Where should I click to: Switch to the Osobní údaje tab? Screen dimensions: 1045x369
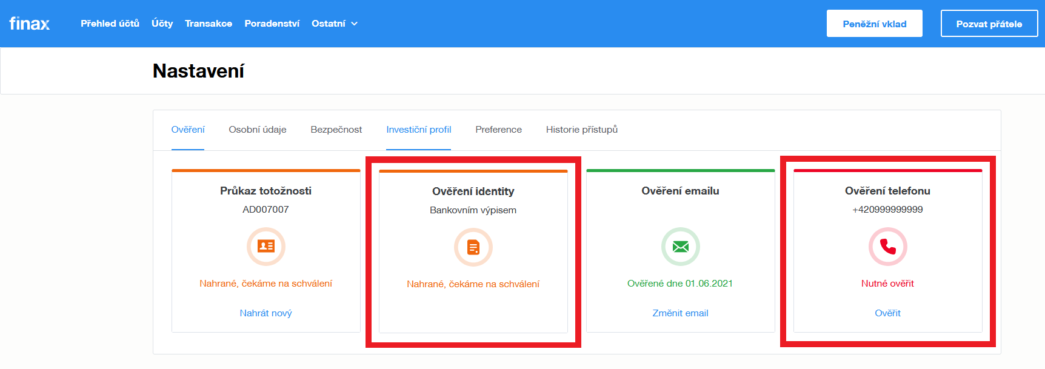pyautogui.click(x=258, y=130)
